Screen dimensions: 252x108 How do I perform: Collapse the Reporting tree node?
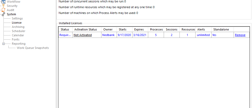point(3,44)
